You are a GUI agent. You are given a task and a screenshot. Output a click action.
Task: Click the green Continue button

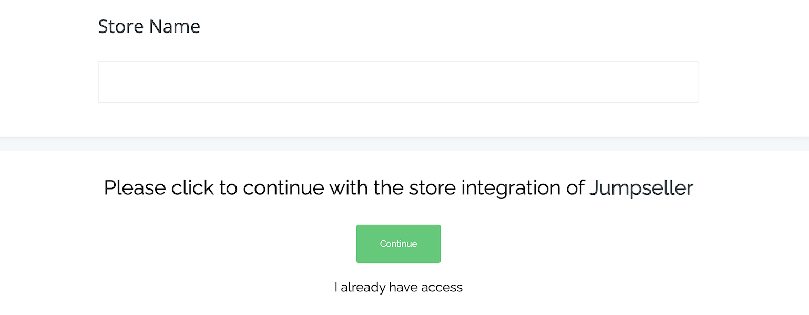tap(398, 244)
